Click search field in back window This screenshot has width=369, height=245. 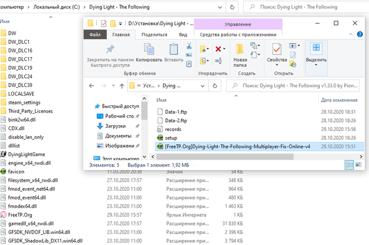click(x=306, y=7)
